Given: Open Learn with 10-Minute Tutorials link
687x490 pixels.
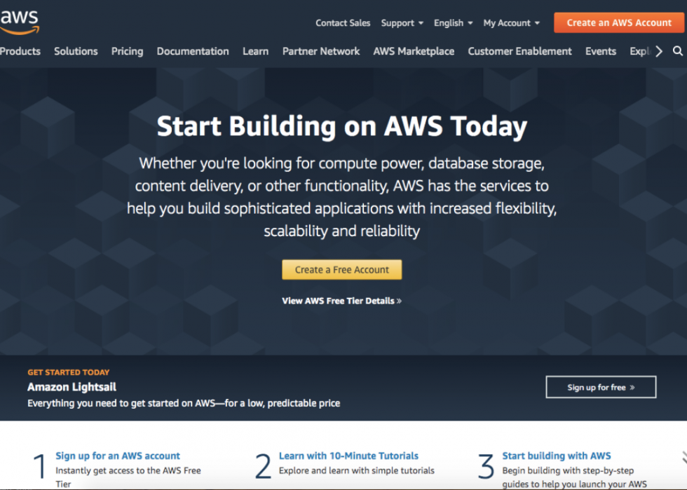Looking at the screenshot, I should point(349,456).
